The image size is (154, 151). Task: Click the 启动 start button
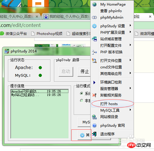tap(66, 72)
